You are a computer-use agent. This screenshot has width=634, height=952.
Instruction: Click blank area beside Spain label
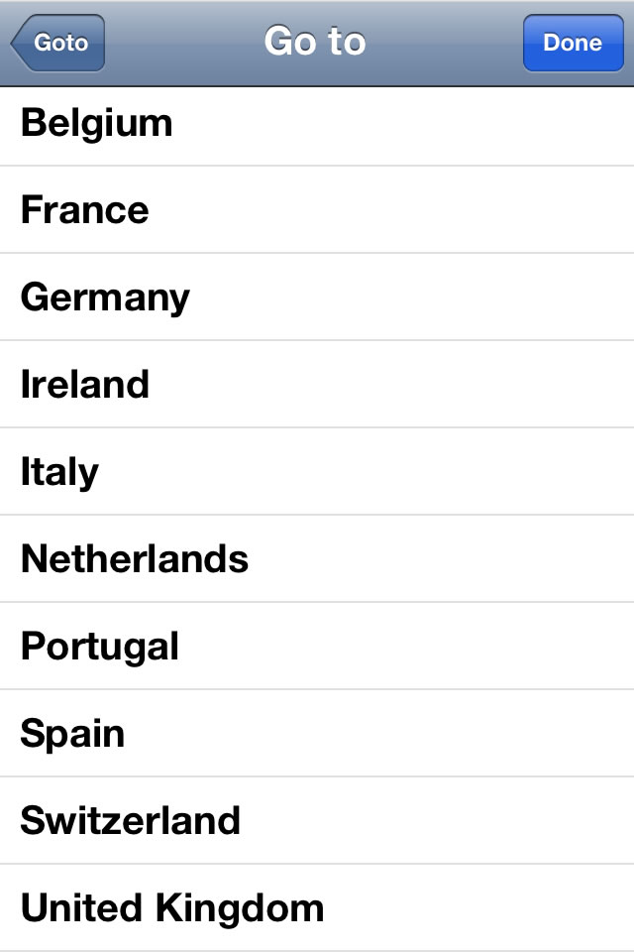446,734
